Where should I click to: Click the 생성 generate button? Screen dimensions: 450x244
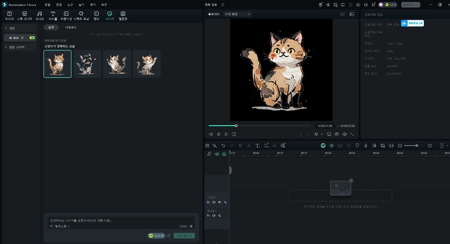184,236
